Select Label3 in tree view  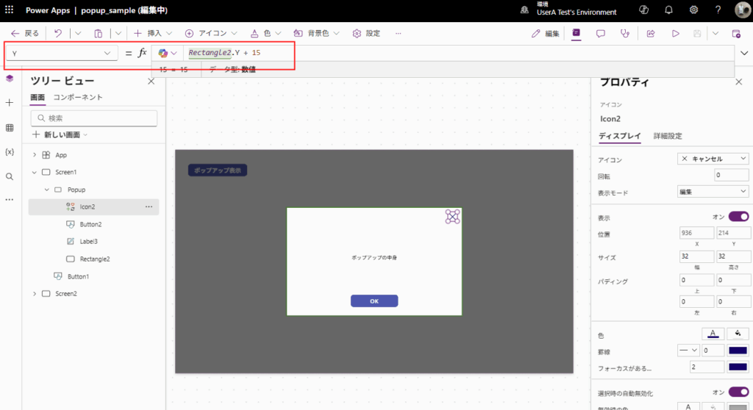88,242
